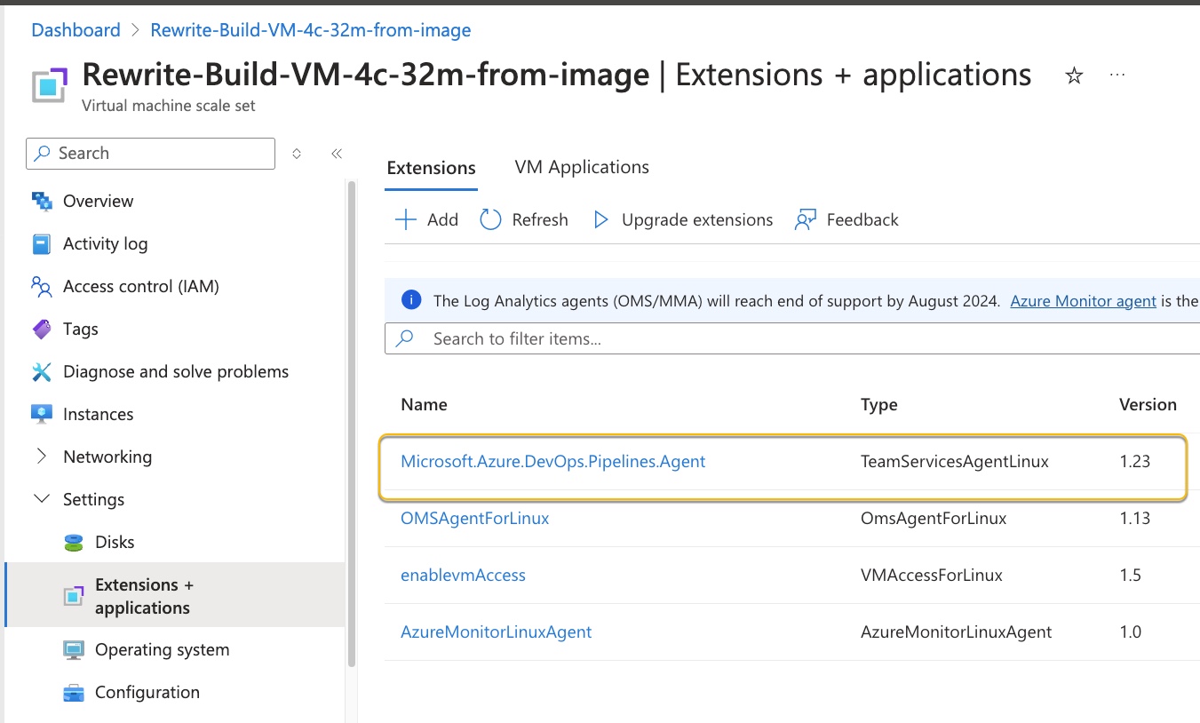The height and width of the screenshot is (723, 1200).
Task: Select the Tags icon in sidebar
Action: coord(42,329)
